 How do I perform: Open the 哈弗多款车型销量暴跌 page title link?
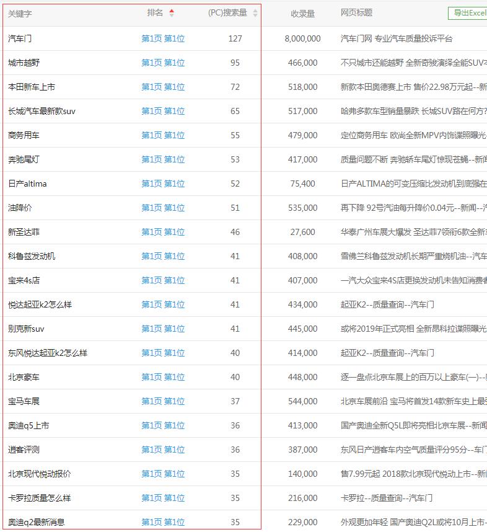[413, 111]
